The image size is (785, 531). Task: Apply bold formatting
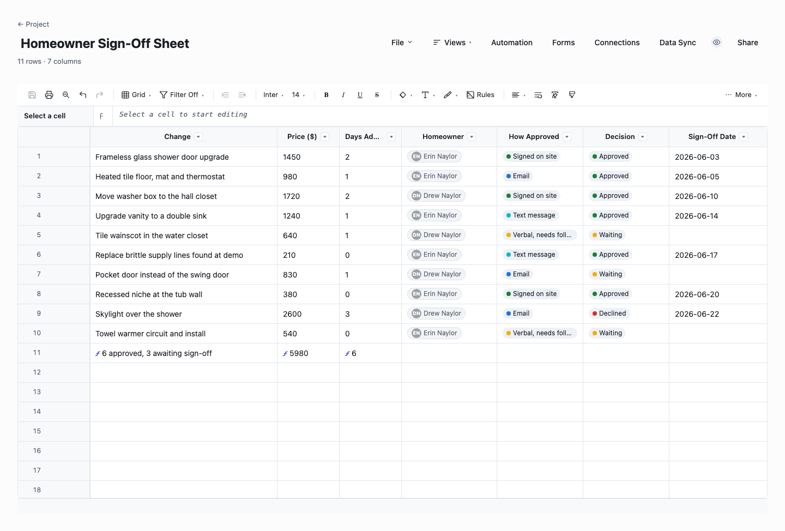pyautogui.click(x=327, y=95)
